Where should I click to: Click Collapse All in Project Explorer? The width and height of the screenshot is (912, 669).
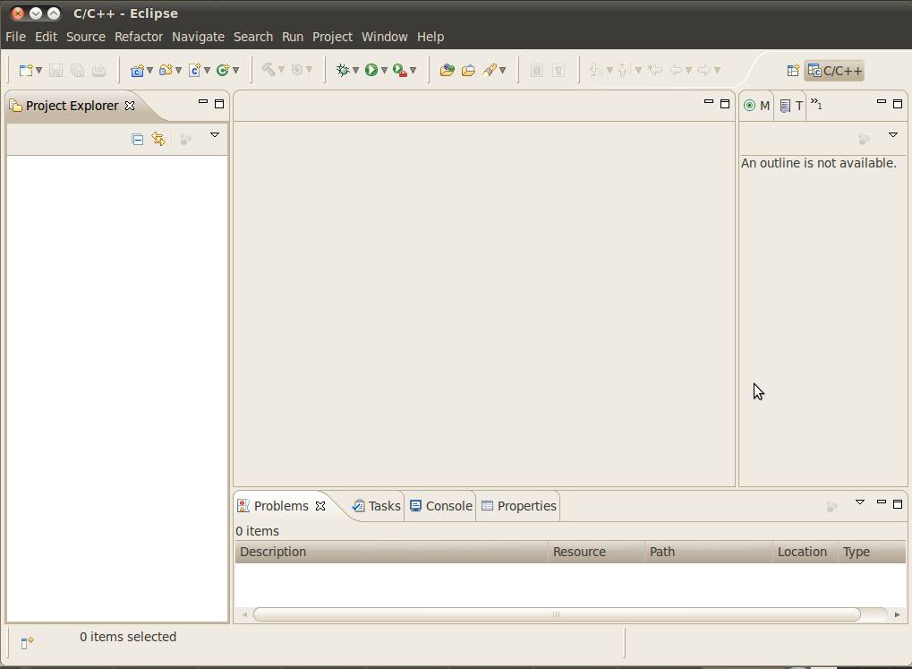(137, 139)
